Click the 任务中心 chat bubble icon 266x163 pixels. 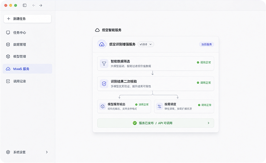8,32
